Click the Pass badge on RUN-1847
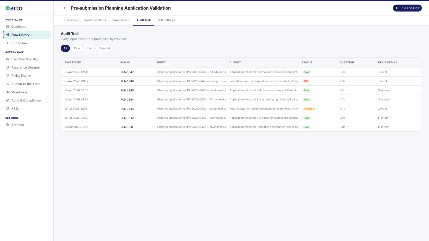The image size is (429, 241). pos(306,72)
